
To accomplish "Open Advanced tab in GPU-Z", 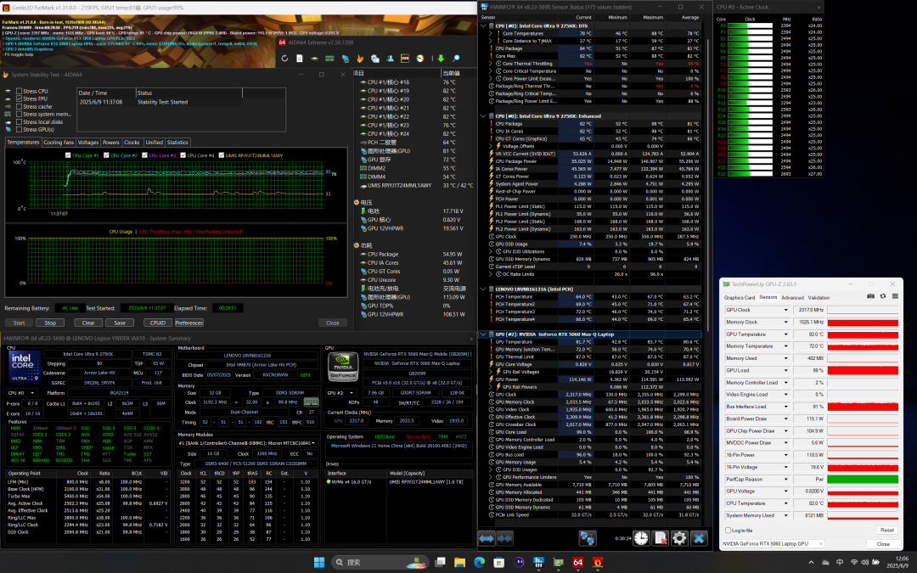I will coord(792,298).
